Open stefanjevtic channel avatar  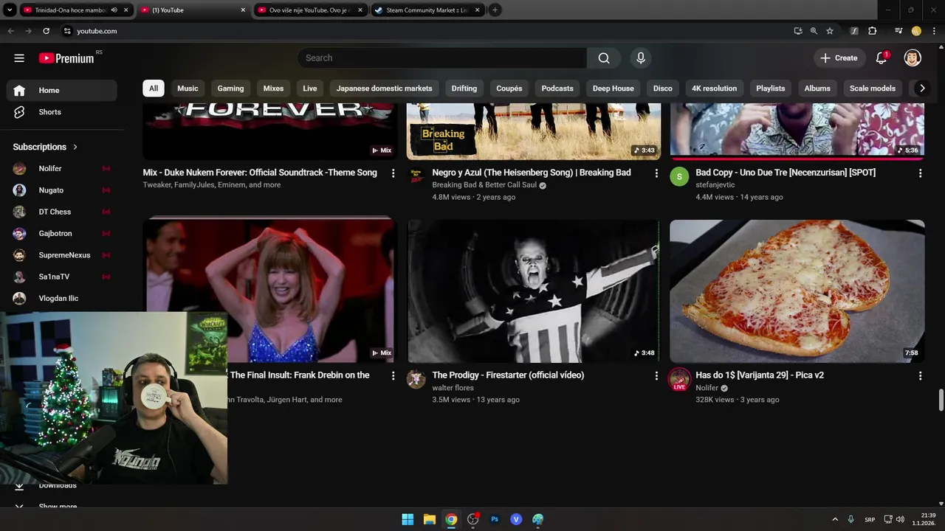coord(679,177)
